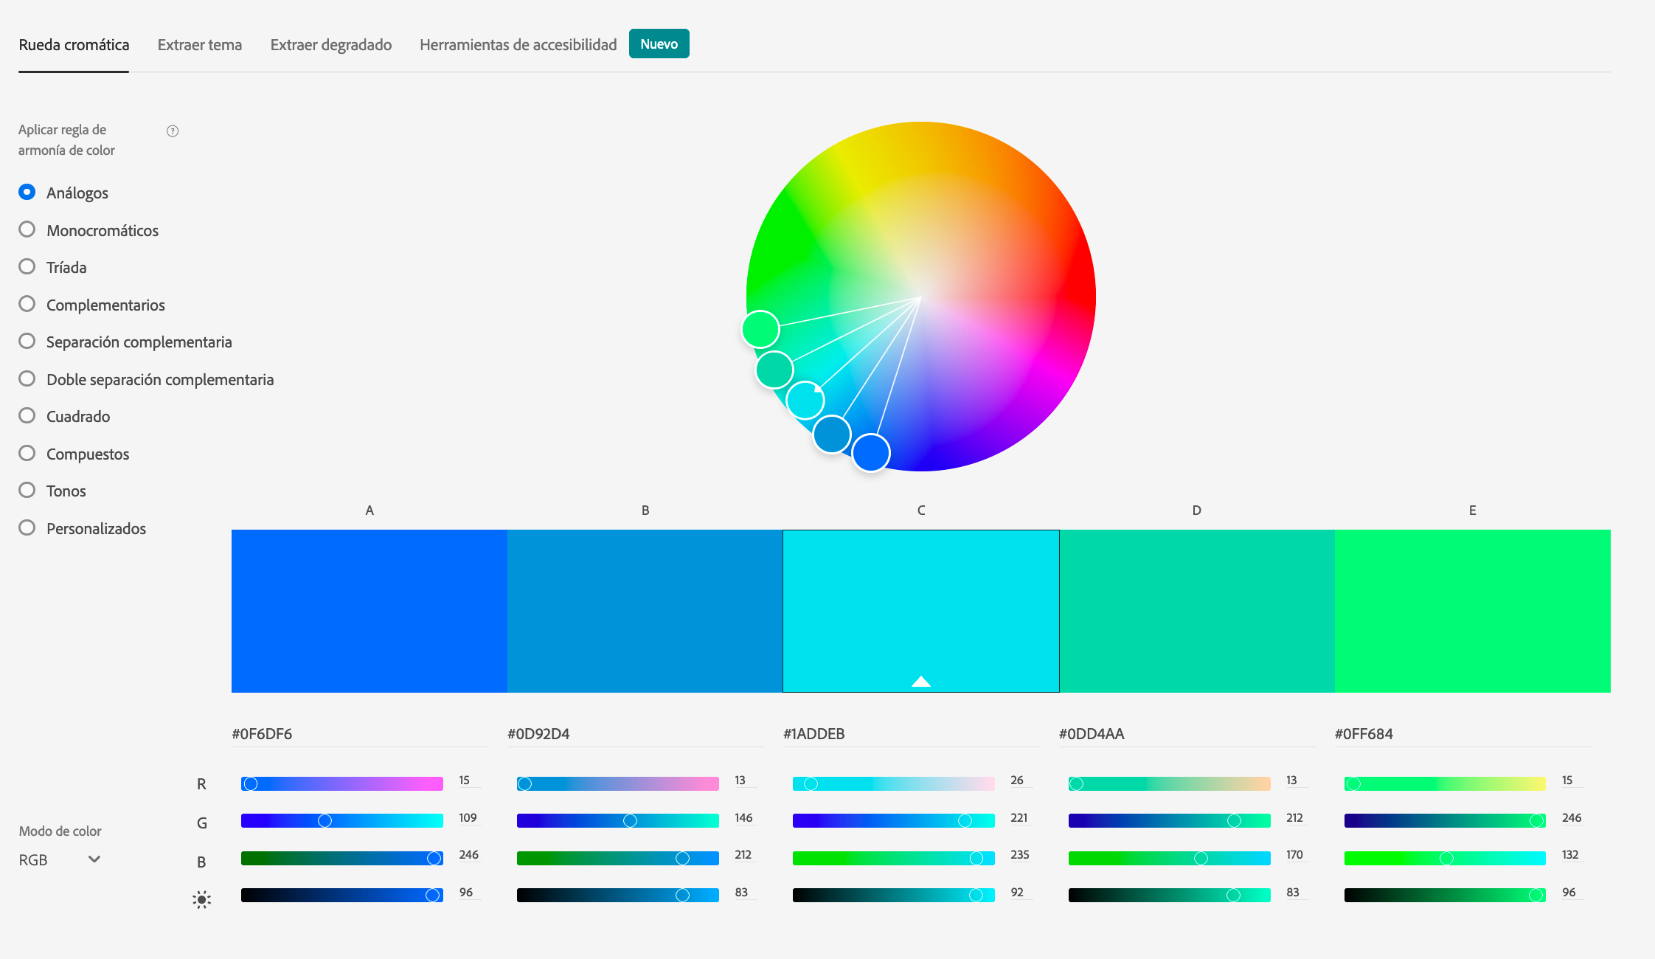Choose the Tríada radio option
The height and width of the screenshot is (959, 1655).
click(x=52, y=267)
